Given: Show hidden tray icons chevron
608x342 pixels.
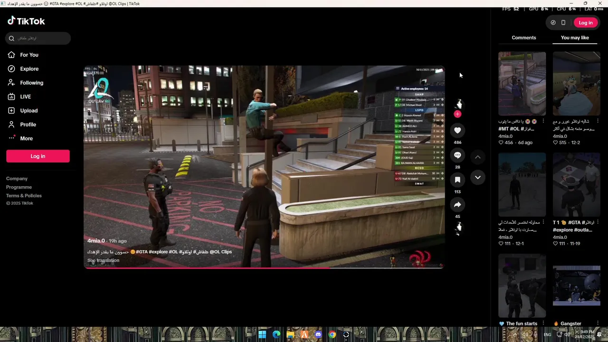Looking at the screenshot, I should click(514, 335).
